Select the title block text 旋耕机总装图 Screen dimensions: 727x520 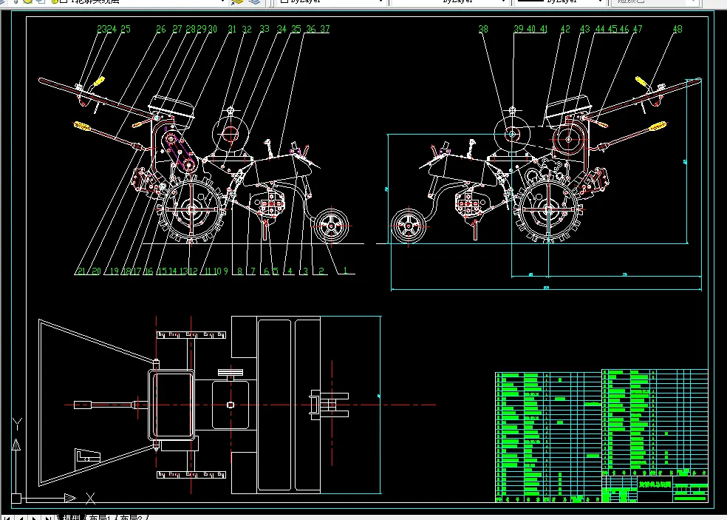pyautogui.click(x=655, y=484)
